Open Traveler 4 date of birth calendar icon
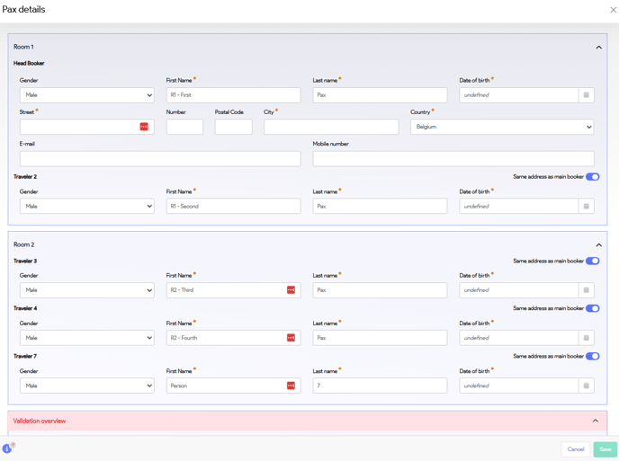This screenshot has width=619, height=461. click(586, 338)
